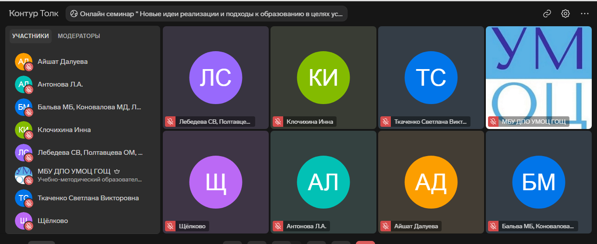Screen dimensions: 597x244
Task: Select Айшат Далуева in the participant list
Action: [x=63, y=62]
